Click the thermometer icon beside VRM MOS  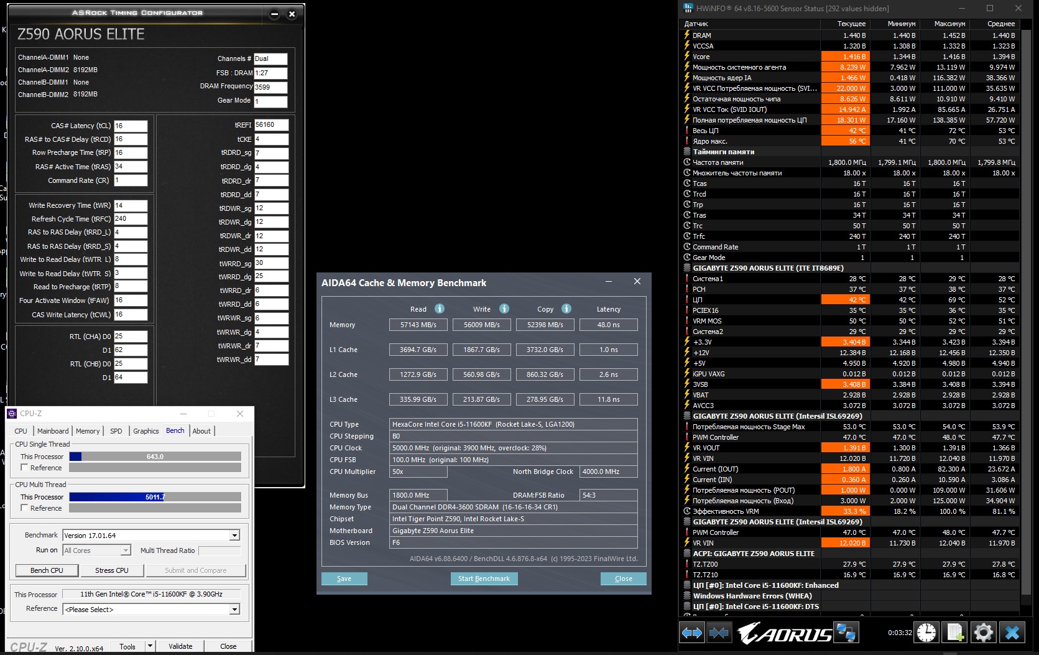coord(687,320)
